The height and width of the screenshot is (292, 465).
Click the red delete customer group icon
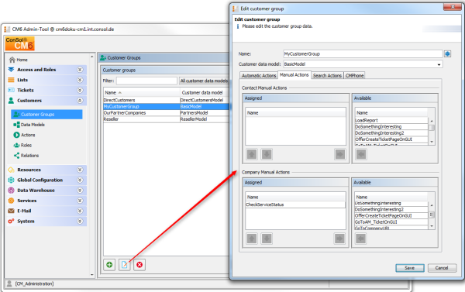pyautogui.click(x=139, y=265)
